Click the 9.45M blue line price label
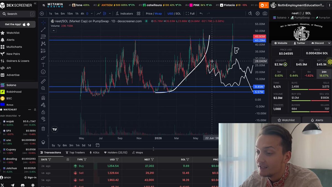The width and height of the screenshot is (332, 187). [260, 87]
